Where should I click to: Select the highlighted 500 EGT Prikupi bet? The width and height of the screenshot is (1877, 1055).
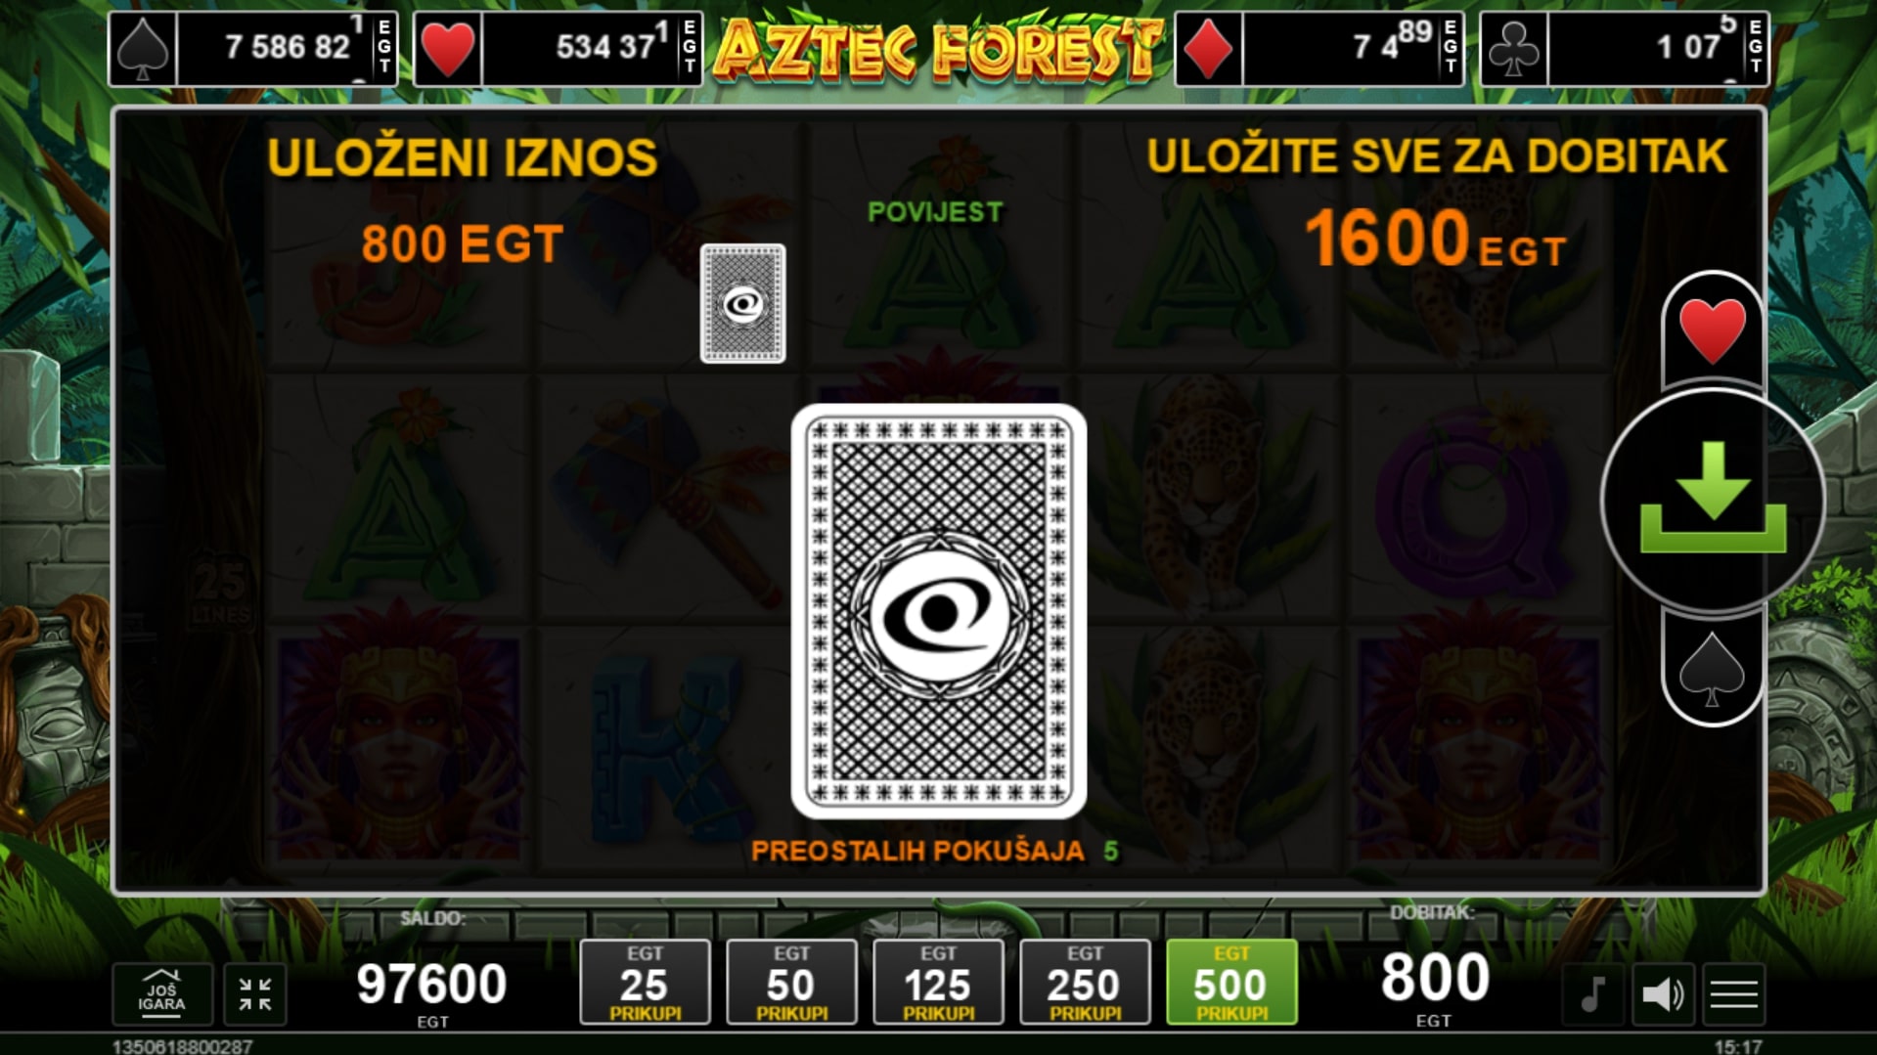[1231, 983]
